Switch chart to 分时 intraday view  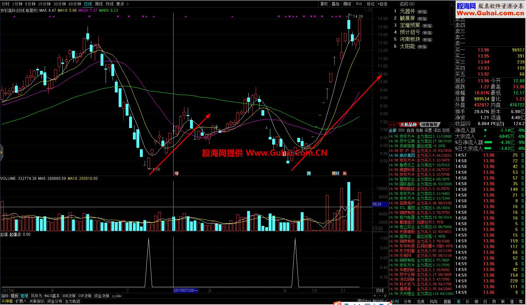point(5,4)
